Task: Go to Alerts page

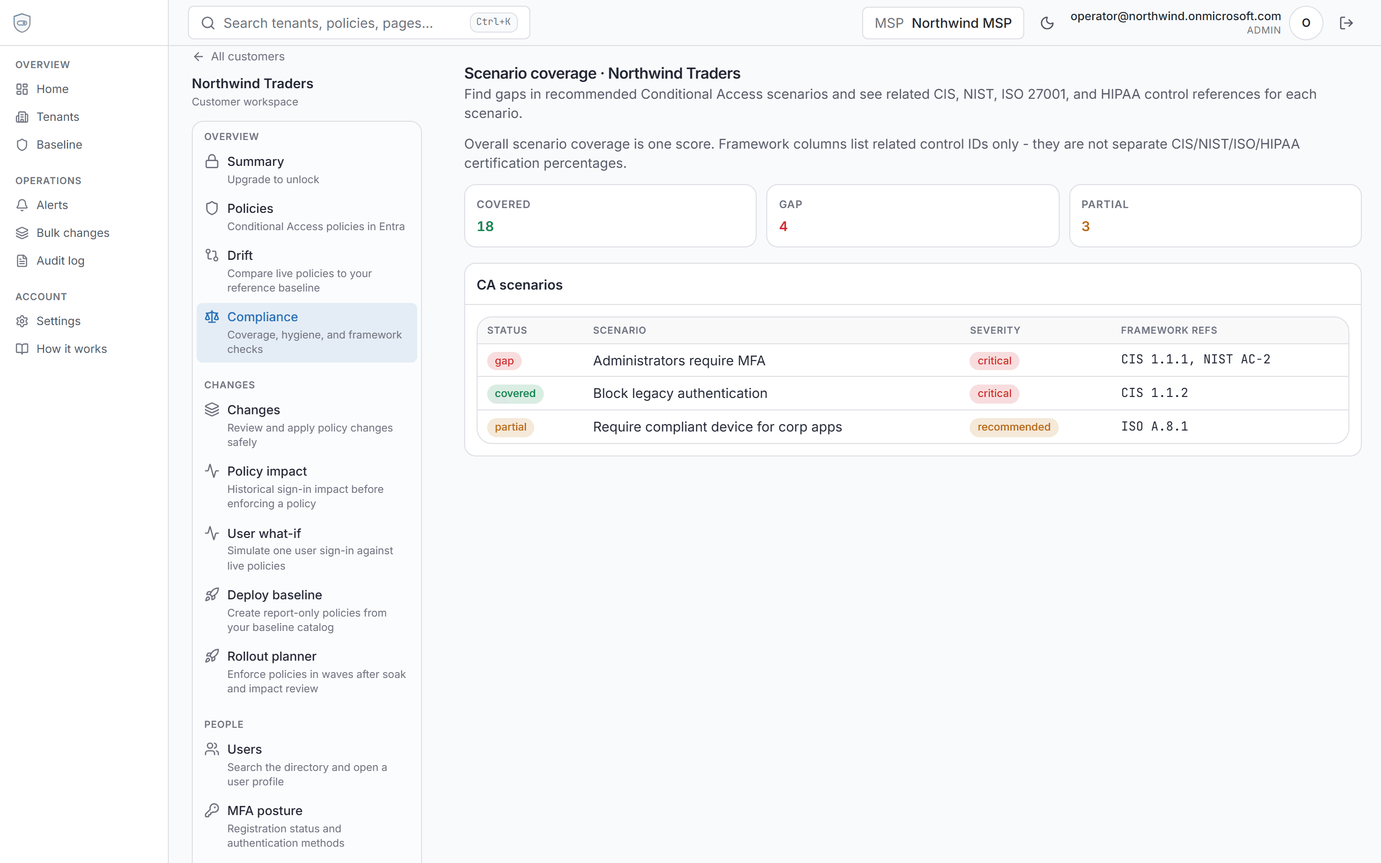Action: [84, 205]
